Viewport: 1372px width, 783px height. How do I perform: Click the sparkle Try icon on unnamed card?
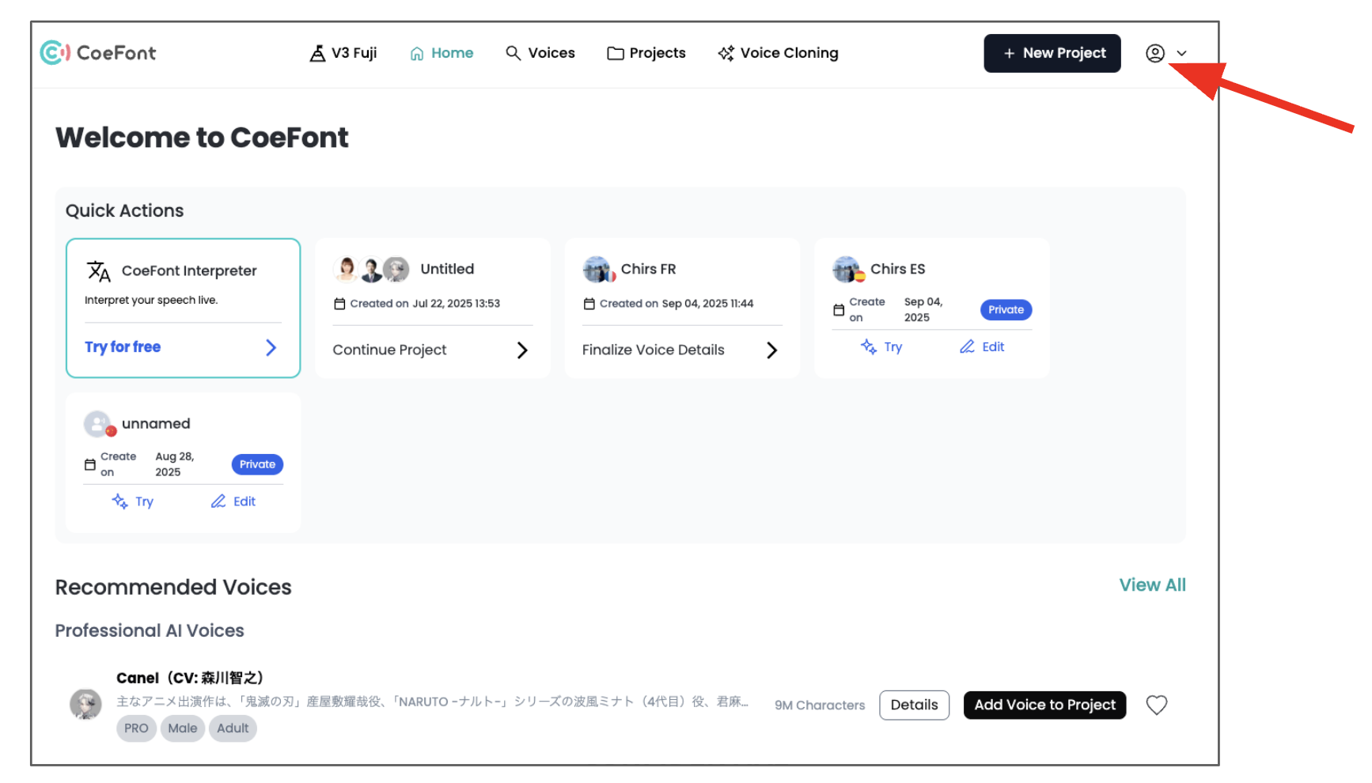120,501
